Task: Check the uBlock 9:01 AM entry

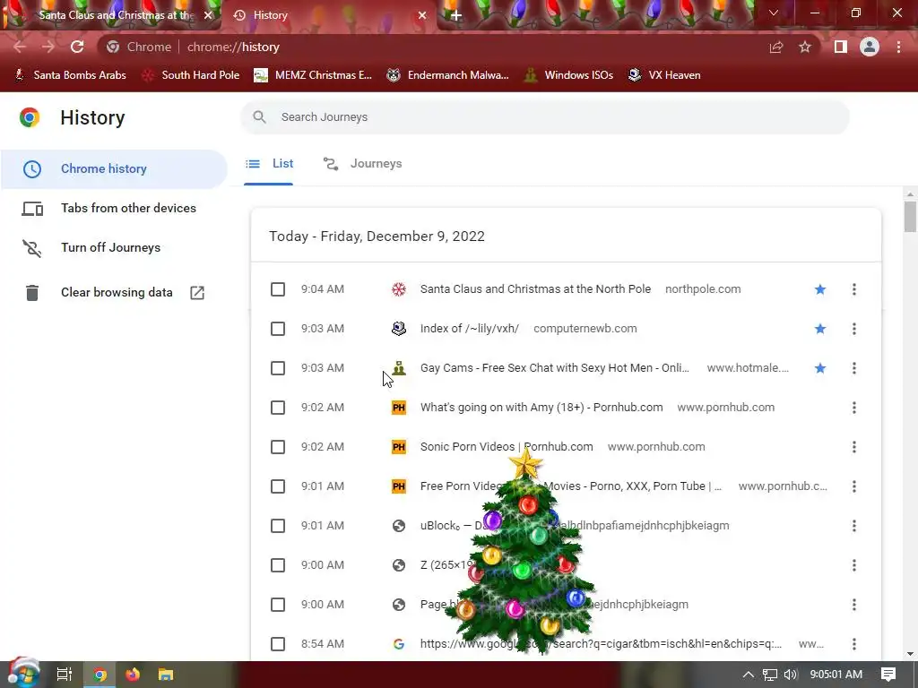Action: pyautogui.click(x=278, y=526)
